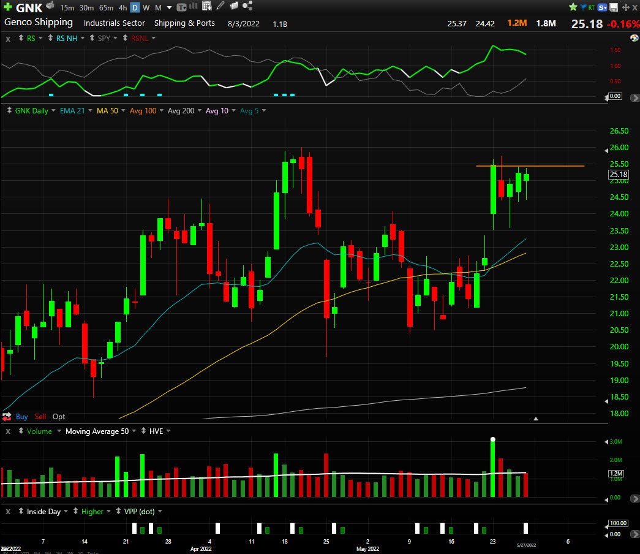
Task: Open the folder notes icon in toolbar
Action: [234, 6]
